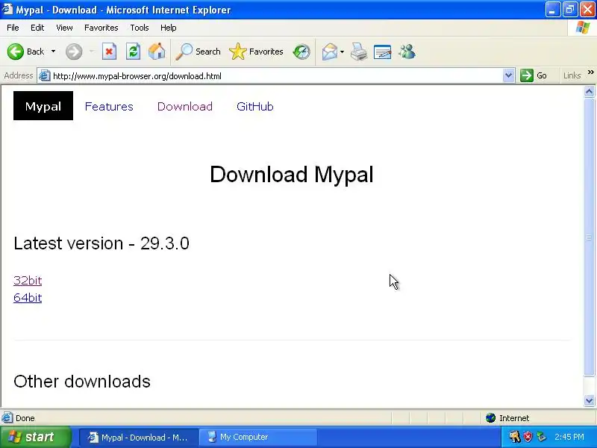The width and height of the screenshot is (597, 448).
Task: Select Mypal - Download taskbar button
Action: [139, 438]
